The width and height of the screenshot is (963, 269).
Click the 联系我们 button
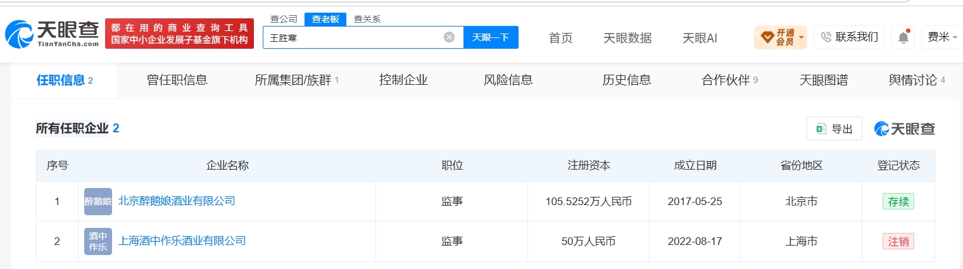(x=849, y=37)
